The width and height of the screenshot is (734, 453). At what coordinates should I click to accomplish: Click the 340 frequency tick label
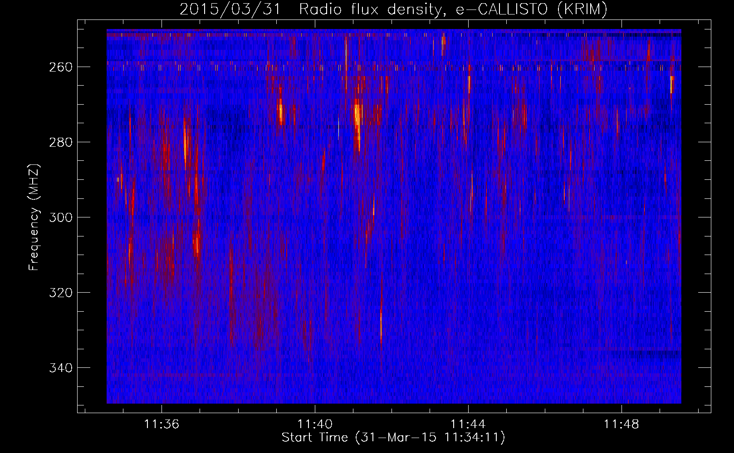point(61,368)
